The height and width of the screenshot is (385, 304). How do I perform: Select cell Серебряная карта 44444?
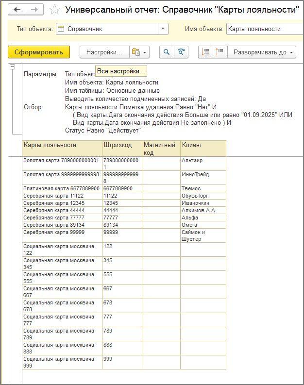(62, 210)
